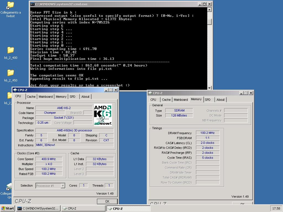Switch to About tab in right CPU-Z
Screen dimensions: 283x212
pyautogui.click(x=221, y=100)
